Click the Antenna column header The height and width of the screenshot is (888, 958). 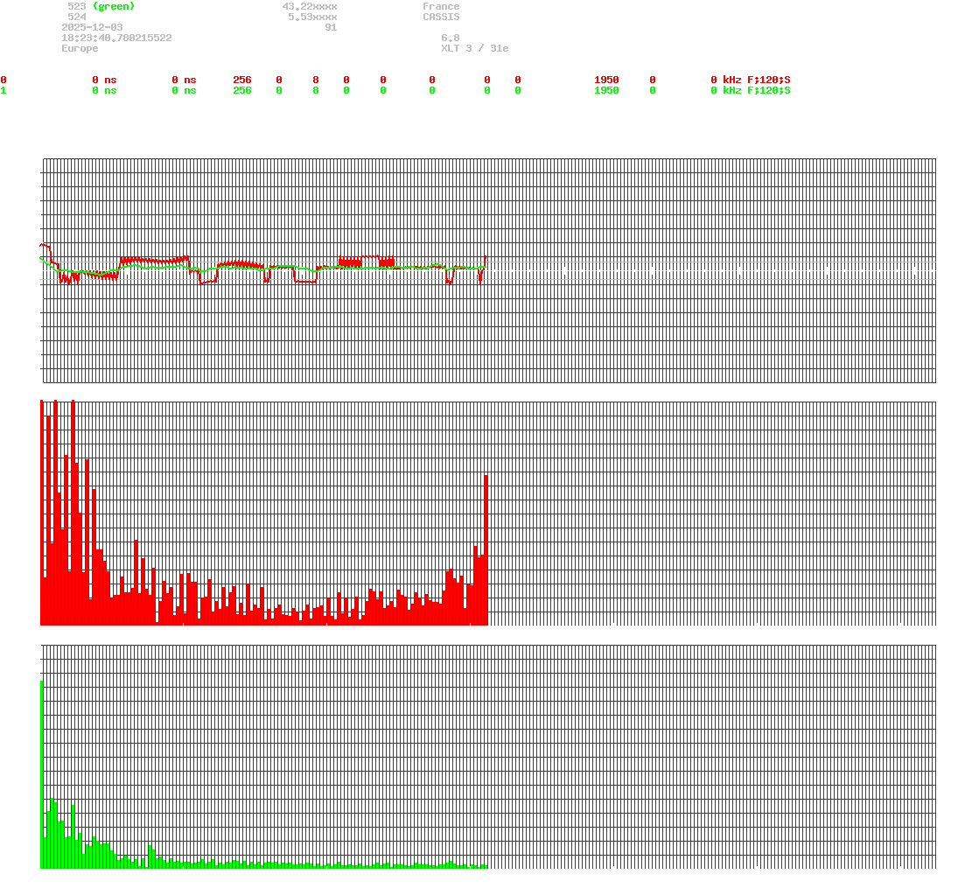[x=770, y=69]
